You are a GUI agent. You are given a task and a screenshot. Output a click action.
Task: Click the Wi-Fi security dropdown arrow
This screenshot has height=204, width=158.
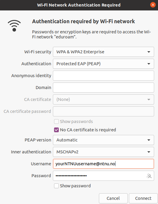coord(149,52)
